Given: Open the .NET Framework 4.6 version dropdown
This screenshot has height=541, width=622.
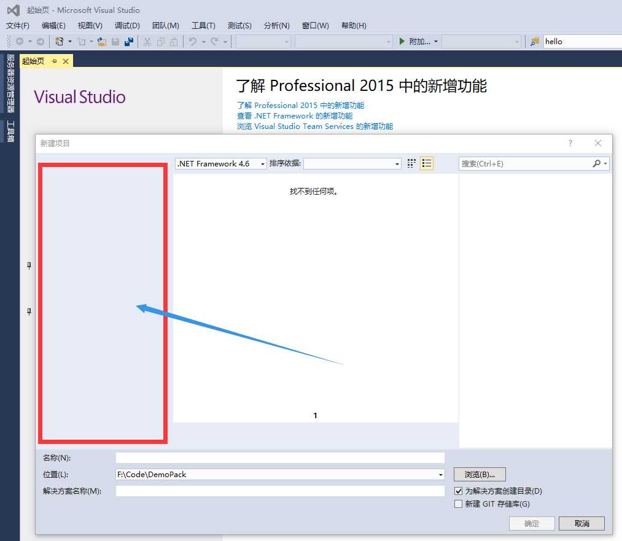Looking at the screenshot, I should pyautogui.click(x=220, y=163).
